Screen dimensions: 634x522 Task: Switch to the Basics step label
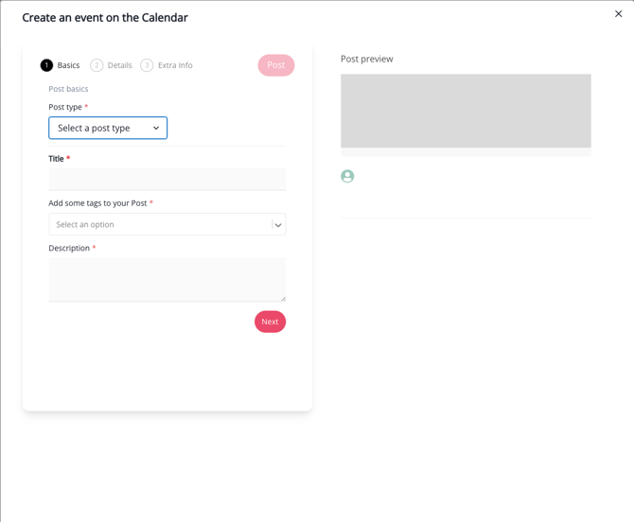(68, 65)
